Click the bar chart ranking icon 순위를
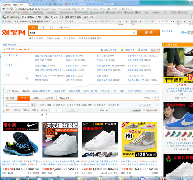Viewport: 193px width, 180px height. [139, 50]
